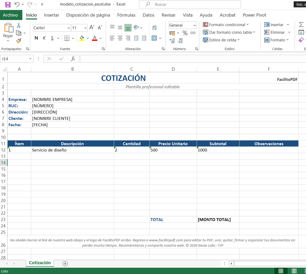Screen dimensions: 306x274
Task: Click the Save icon in title bar
Action: pos(8,4)
